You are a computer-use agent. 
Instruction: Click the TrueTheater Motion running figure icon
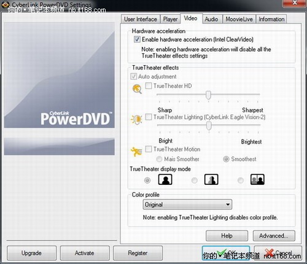[x=136, y=152]
